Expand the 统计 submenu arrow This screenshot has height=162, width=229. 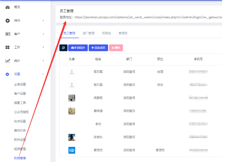coord(43,61)
